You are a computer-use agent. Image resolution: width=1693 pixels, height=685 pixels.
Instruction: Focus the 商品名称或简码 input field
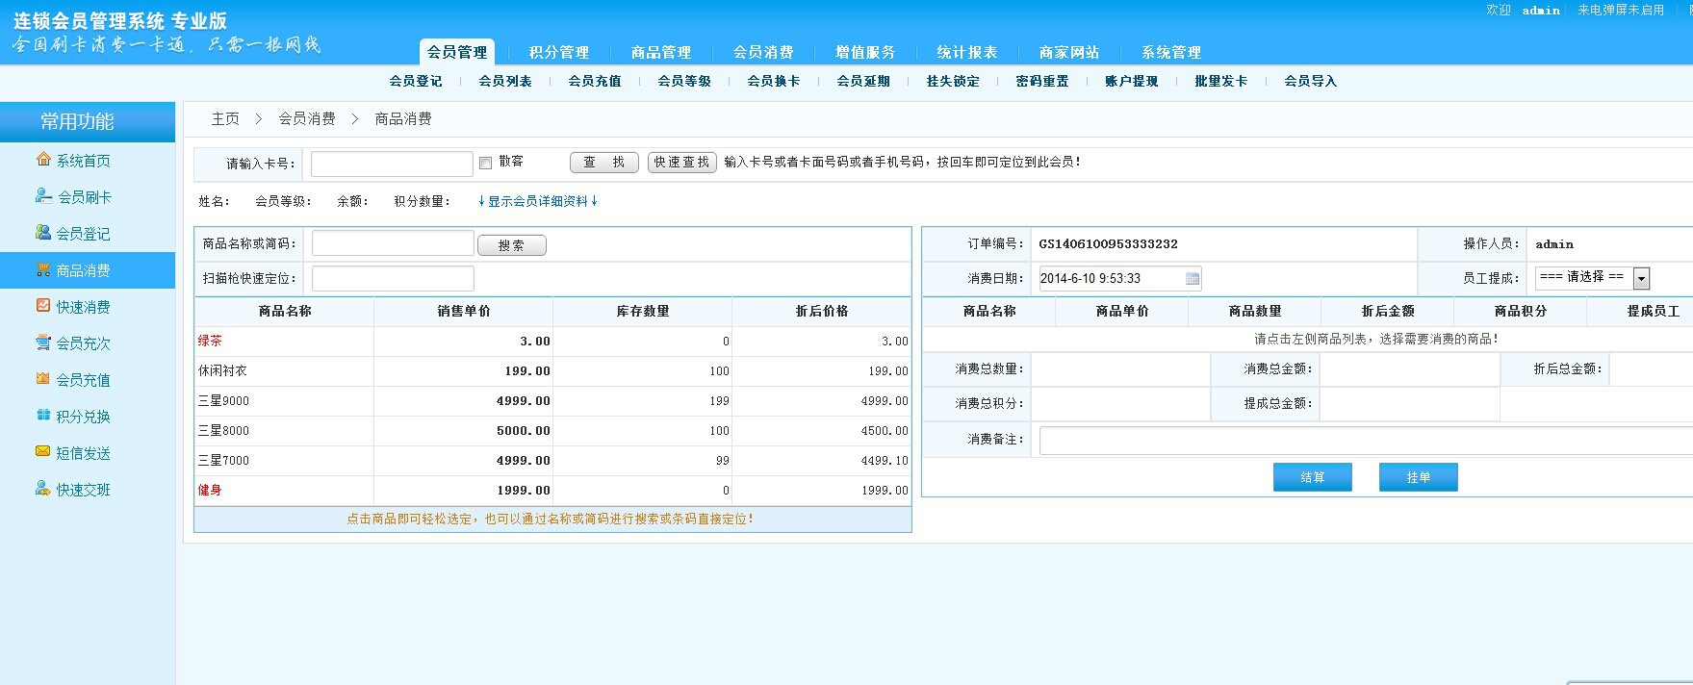click(x=393, y=243)
